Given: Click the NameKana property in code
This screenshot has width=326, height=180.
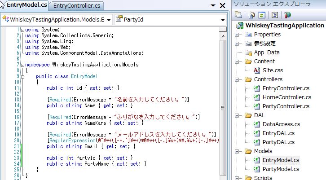Looking at the screenshot, I should pyautogui.click(x=95, y=123).
